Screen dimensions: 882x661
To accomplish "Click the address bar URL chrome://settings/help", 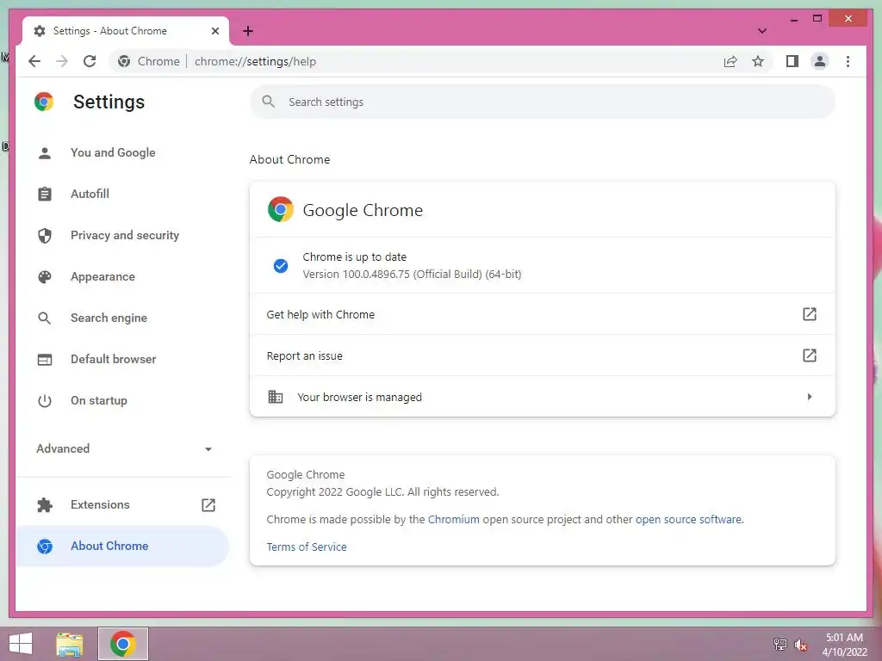I will click(255, 61).
